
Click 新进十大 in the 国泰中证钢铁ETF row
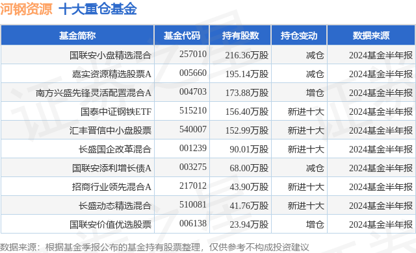[x=306, y=112]
